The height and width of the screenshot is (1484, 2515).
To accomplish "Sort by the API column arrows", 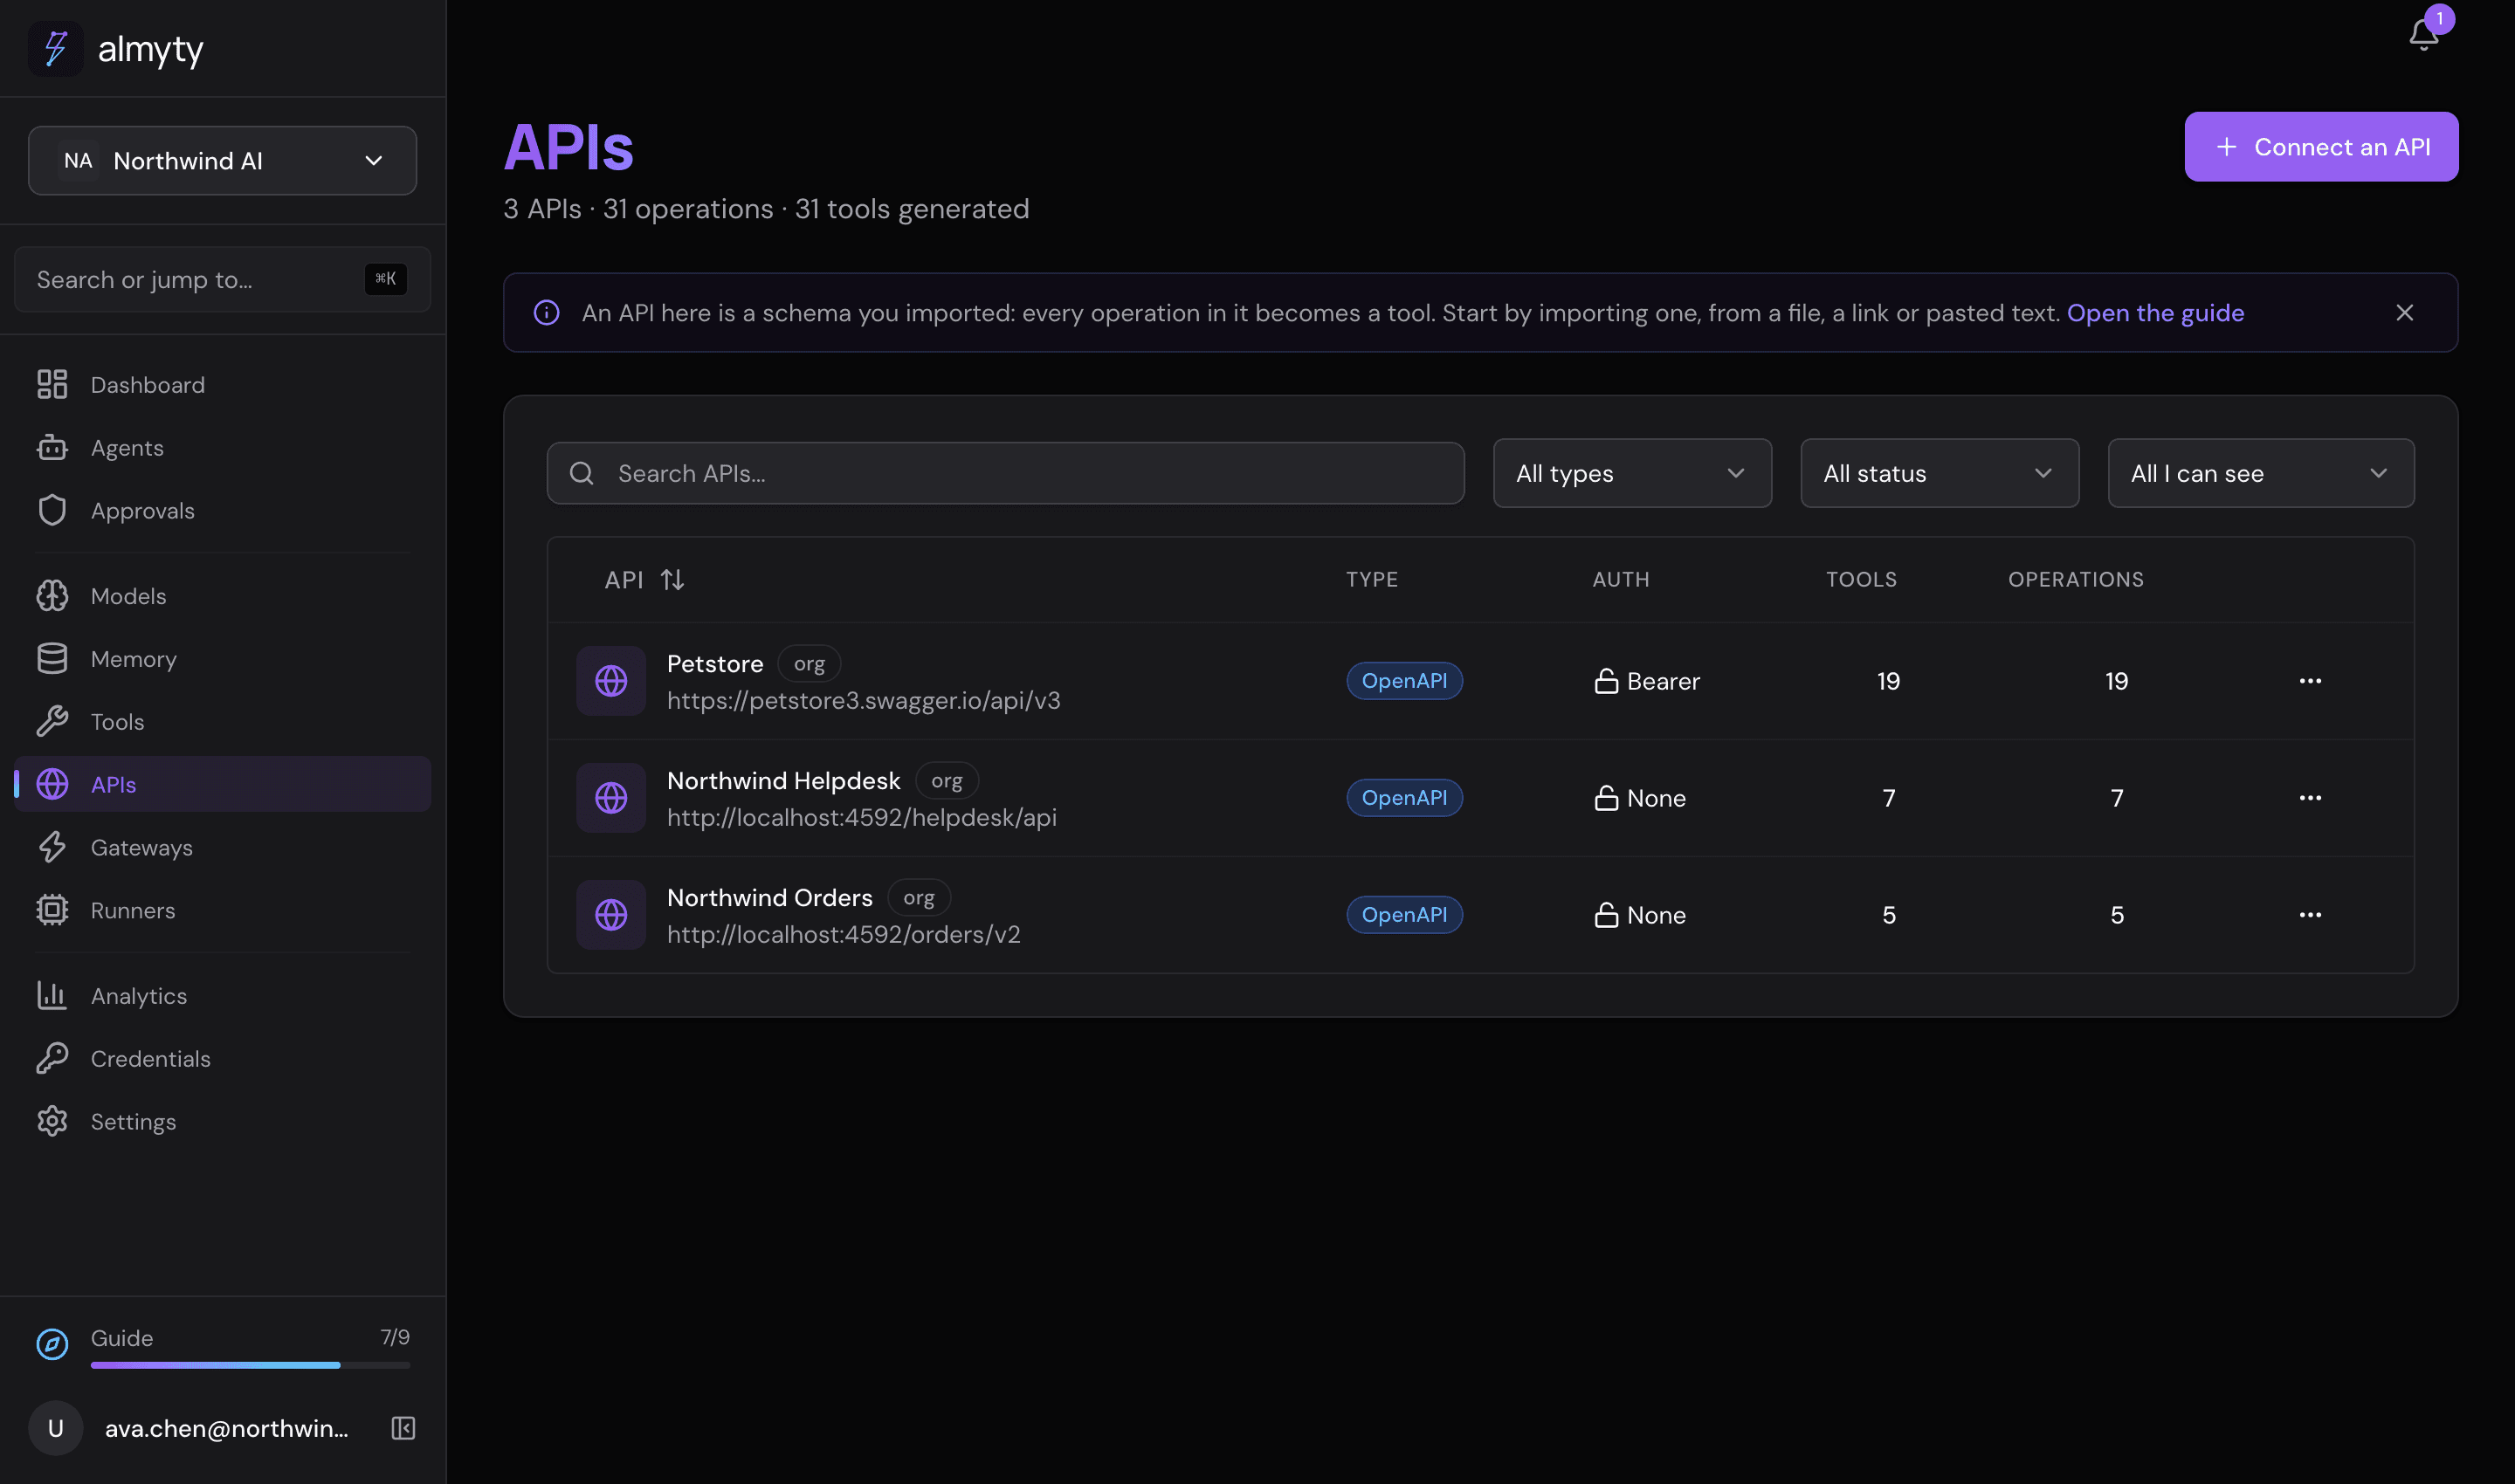I will click(672, 580).
